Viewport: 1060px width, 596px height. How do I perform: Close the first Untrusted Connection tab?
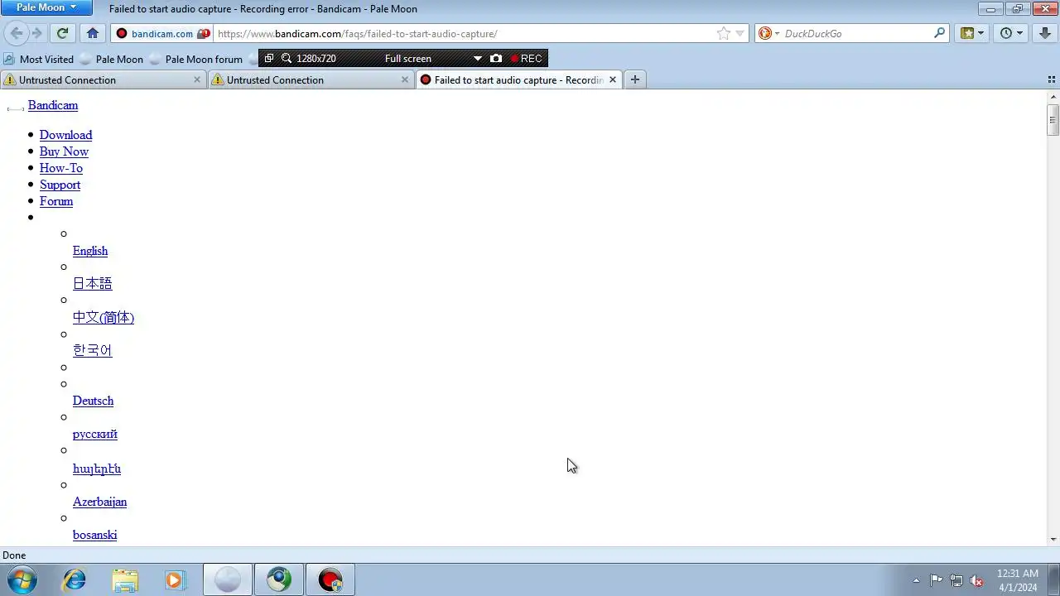[x=197, y=79]
